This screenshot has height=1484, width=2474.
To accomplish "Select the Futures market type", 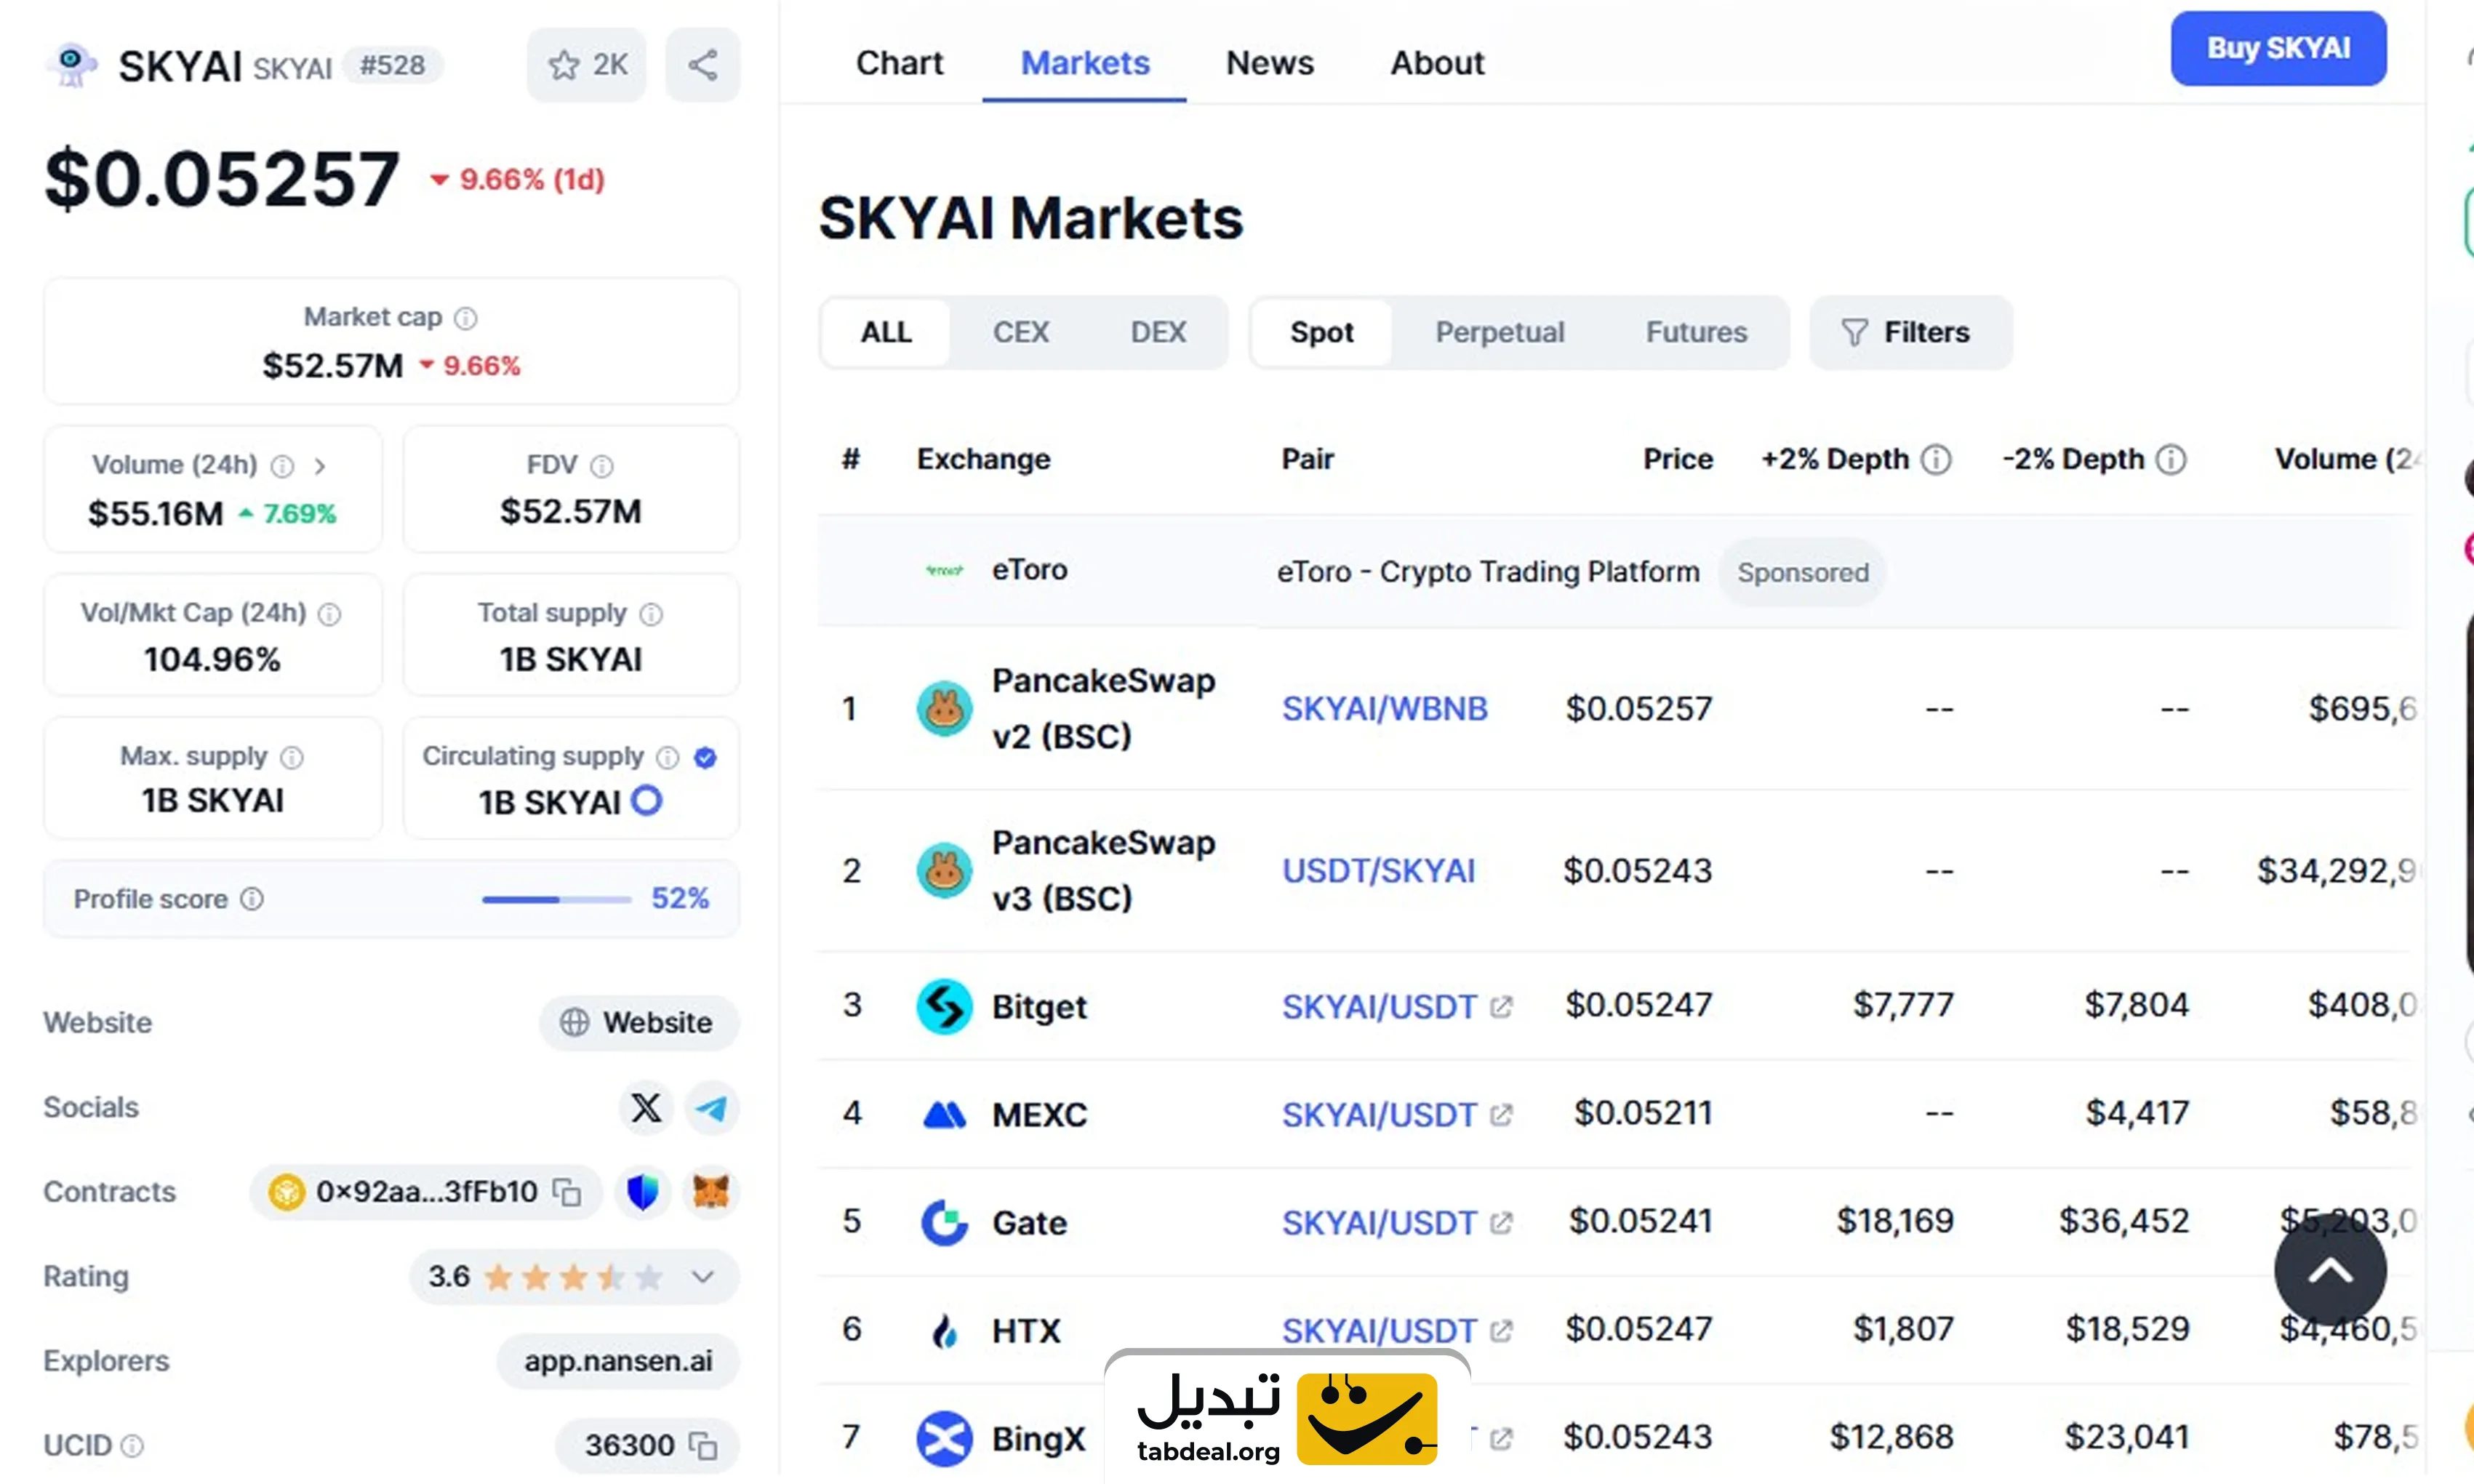I will tap(1696, 332).
